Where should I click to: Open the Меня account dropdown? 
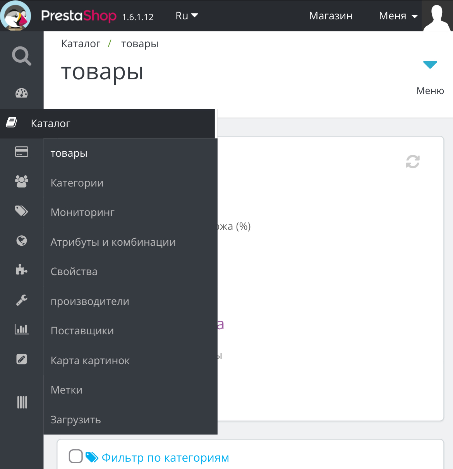coord(398,16)
